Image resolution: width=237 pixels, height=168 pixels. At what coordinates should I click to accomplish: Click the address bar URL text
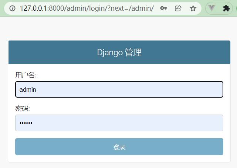(x=87, y=8)
